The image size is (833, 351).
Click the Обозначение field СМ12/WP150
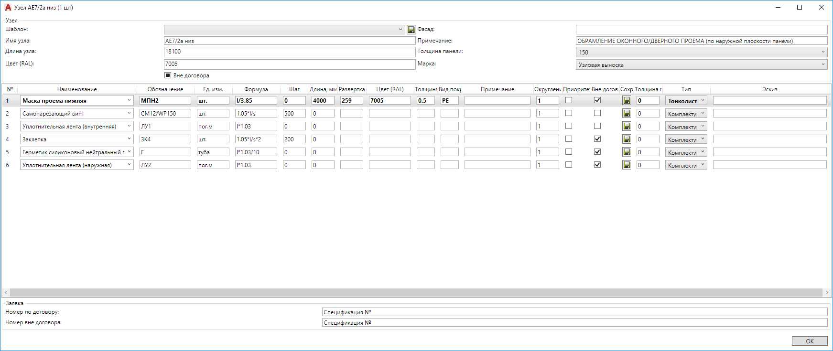pyautogui.click(x=165, y=113)
